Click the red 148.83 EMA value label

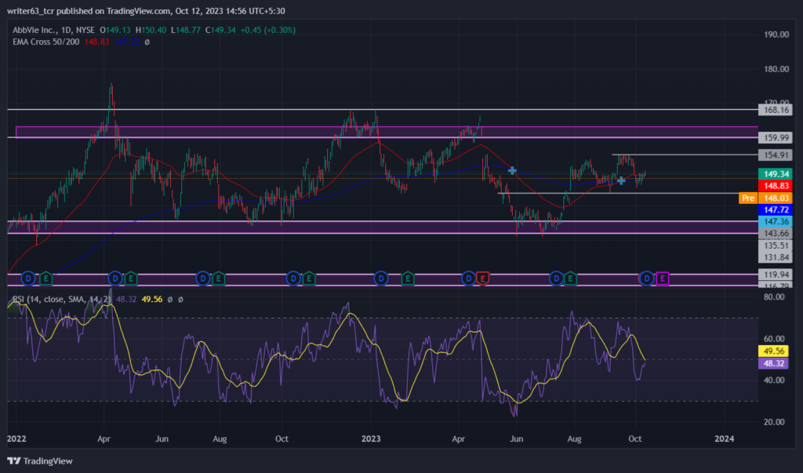tap(776, 186)
